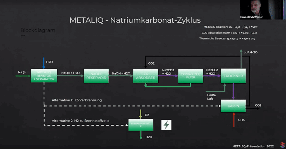The image size is (286, 149).
Task: Click the slide title METALIQ - Natriumkarbonat-Zyklus
Action: [x=135, y=20]
